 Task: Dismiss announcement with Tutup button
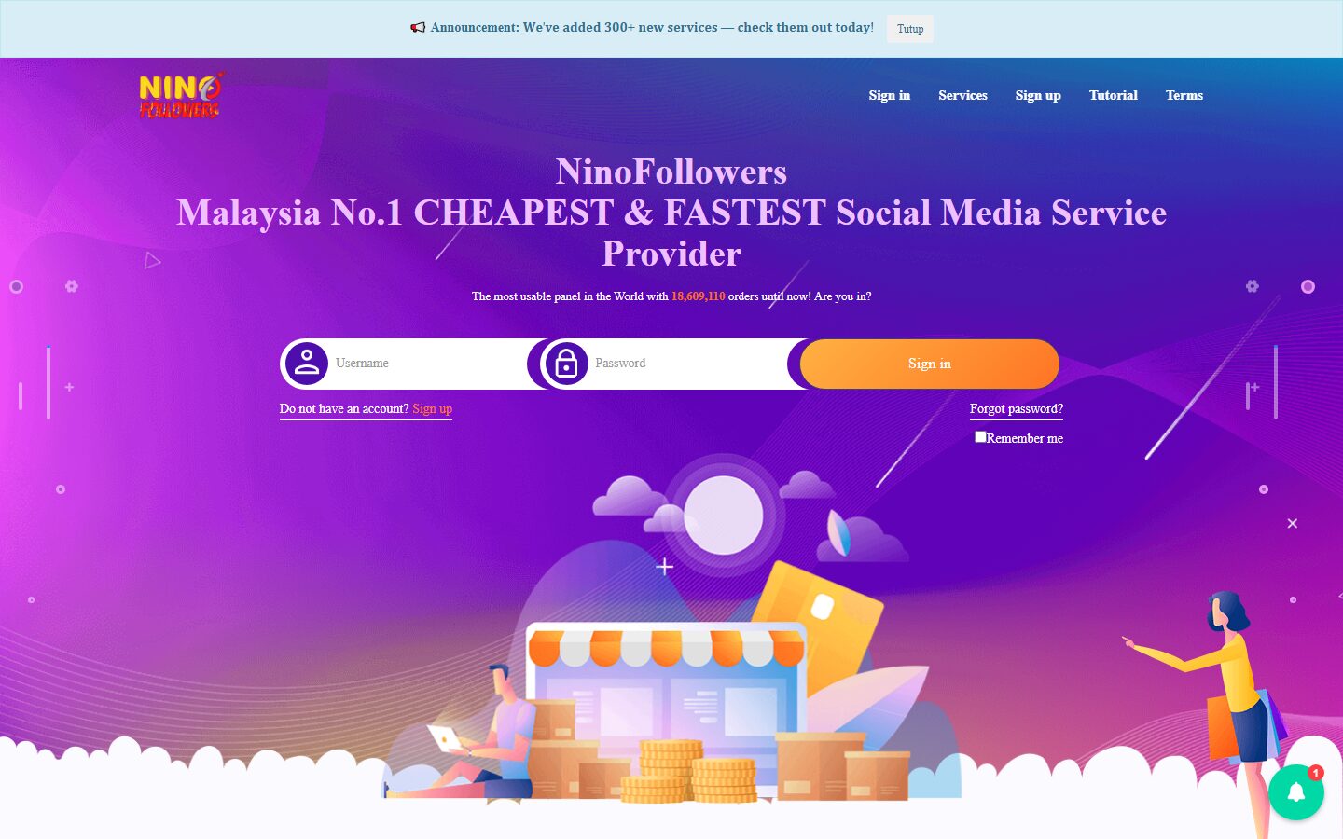pos(910,29)
